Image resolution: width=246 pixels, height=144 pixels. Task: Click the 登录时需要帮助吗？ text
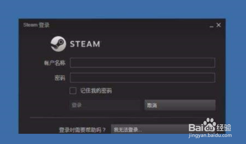point(82,130)
